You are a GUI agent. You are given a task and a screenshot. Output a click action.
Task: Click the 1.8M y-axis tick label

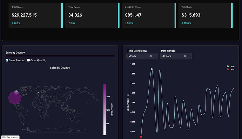point(133,64)
